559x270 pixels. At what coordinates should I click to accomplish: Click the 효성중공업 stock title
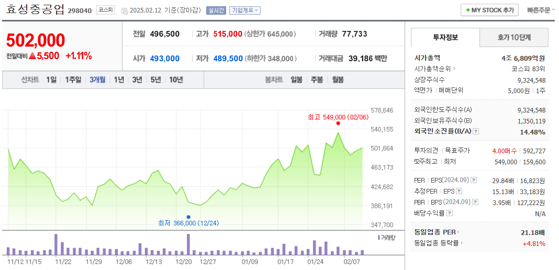click(35, 9)
